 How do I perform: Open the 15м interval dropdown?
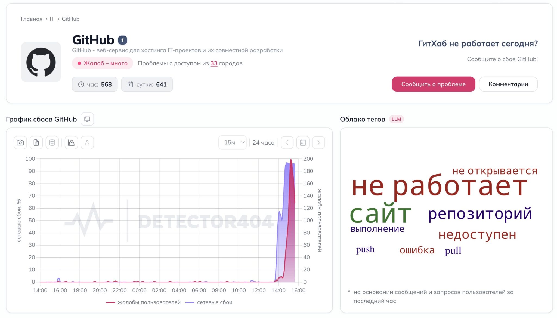click(233, 143)
